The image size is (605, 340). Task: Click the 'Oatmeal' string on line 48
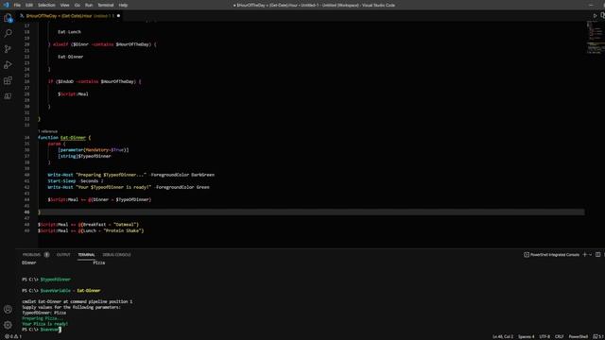point(126,225)
